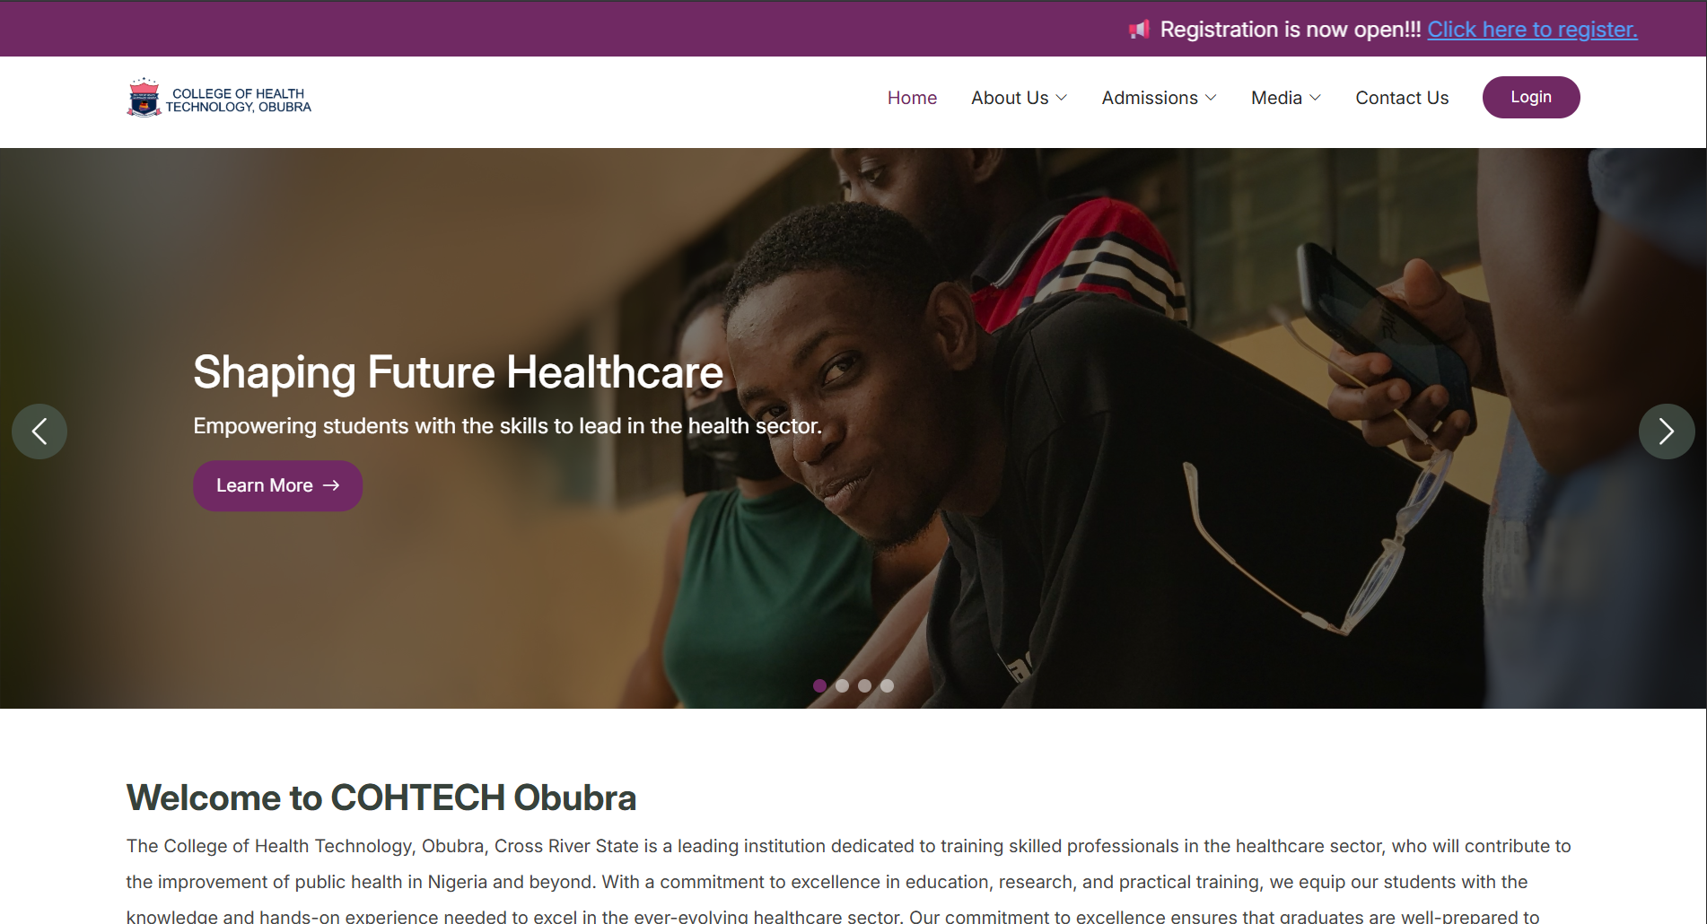Advance to next carousel slide arrow
1707x924 pixels.
click(1667, 431)
